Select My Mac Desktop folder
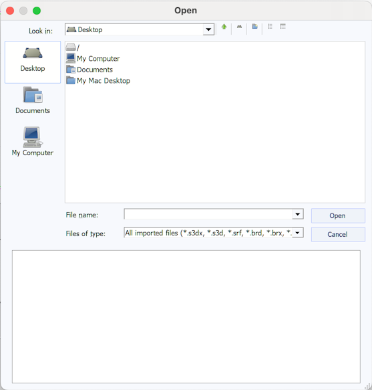372x390 pixels. pyautogui.click(x=98, y=80)
